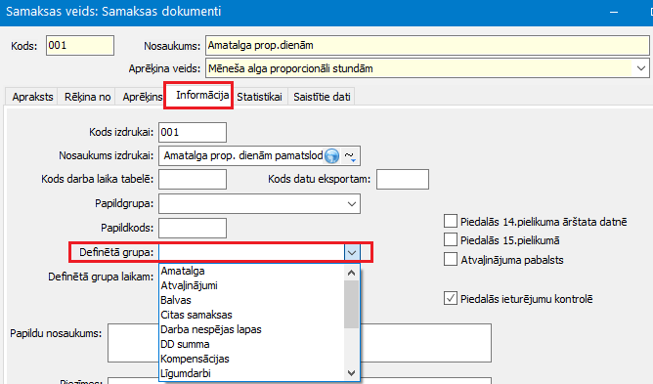Click the globe translation icon in Nosaukums izdrukai
This screenshot has height=384, width=653.
pos(332,156)
